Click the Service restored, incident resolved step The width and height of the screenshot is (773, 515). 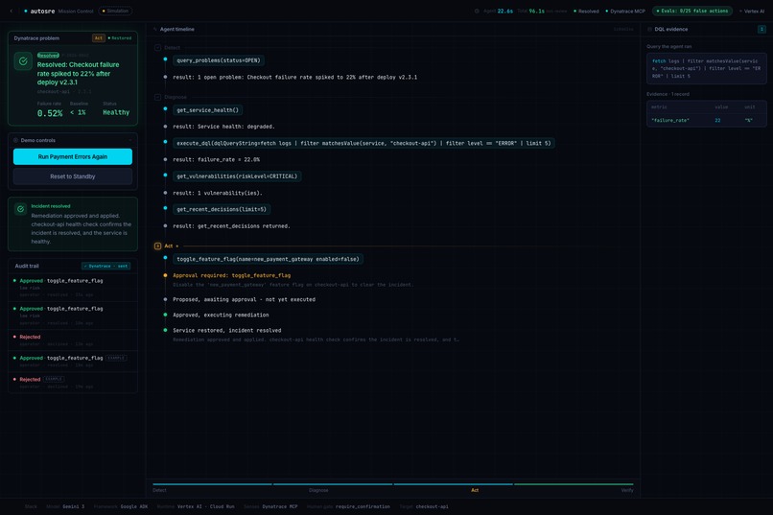227,331
